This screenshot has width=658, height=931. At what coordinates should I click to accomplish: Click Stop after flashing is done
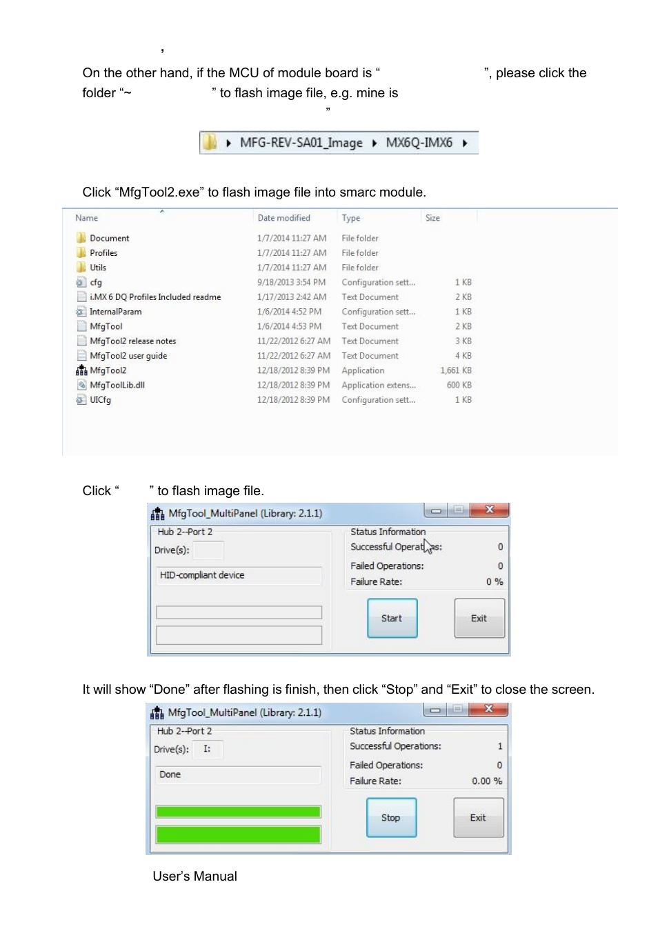pyautogui.click(x=391, y=817)
